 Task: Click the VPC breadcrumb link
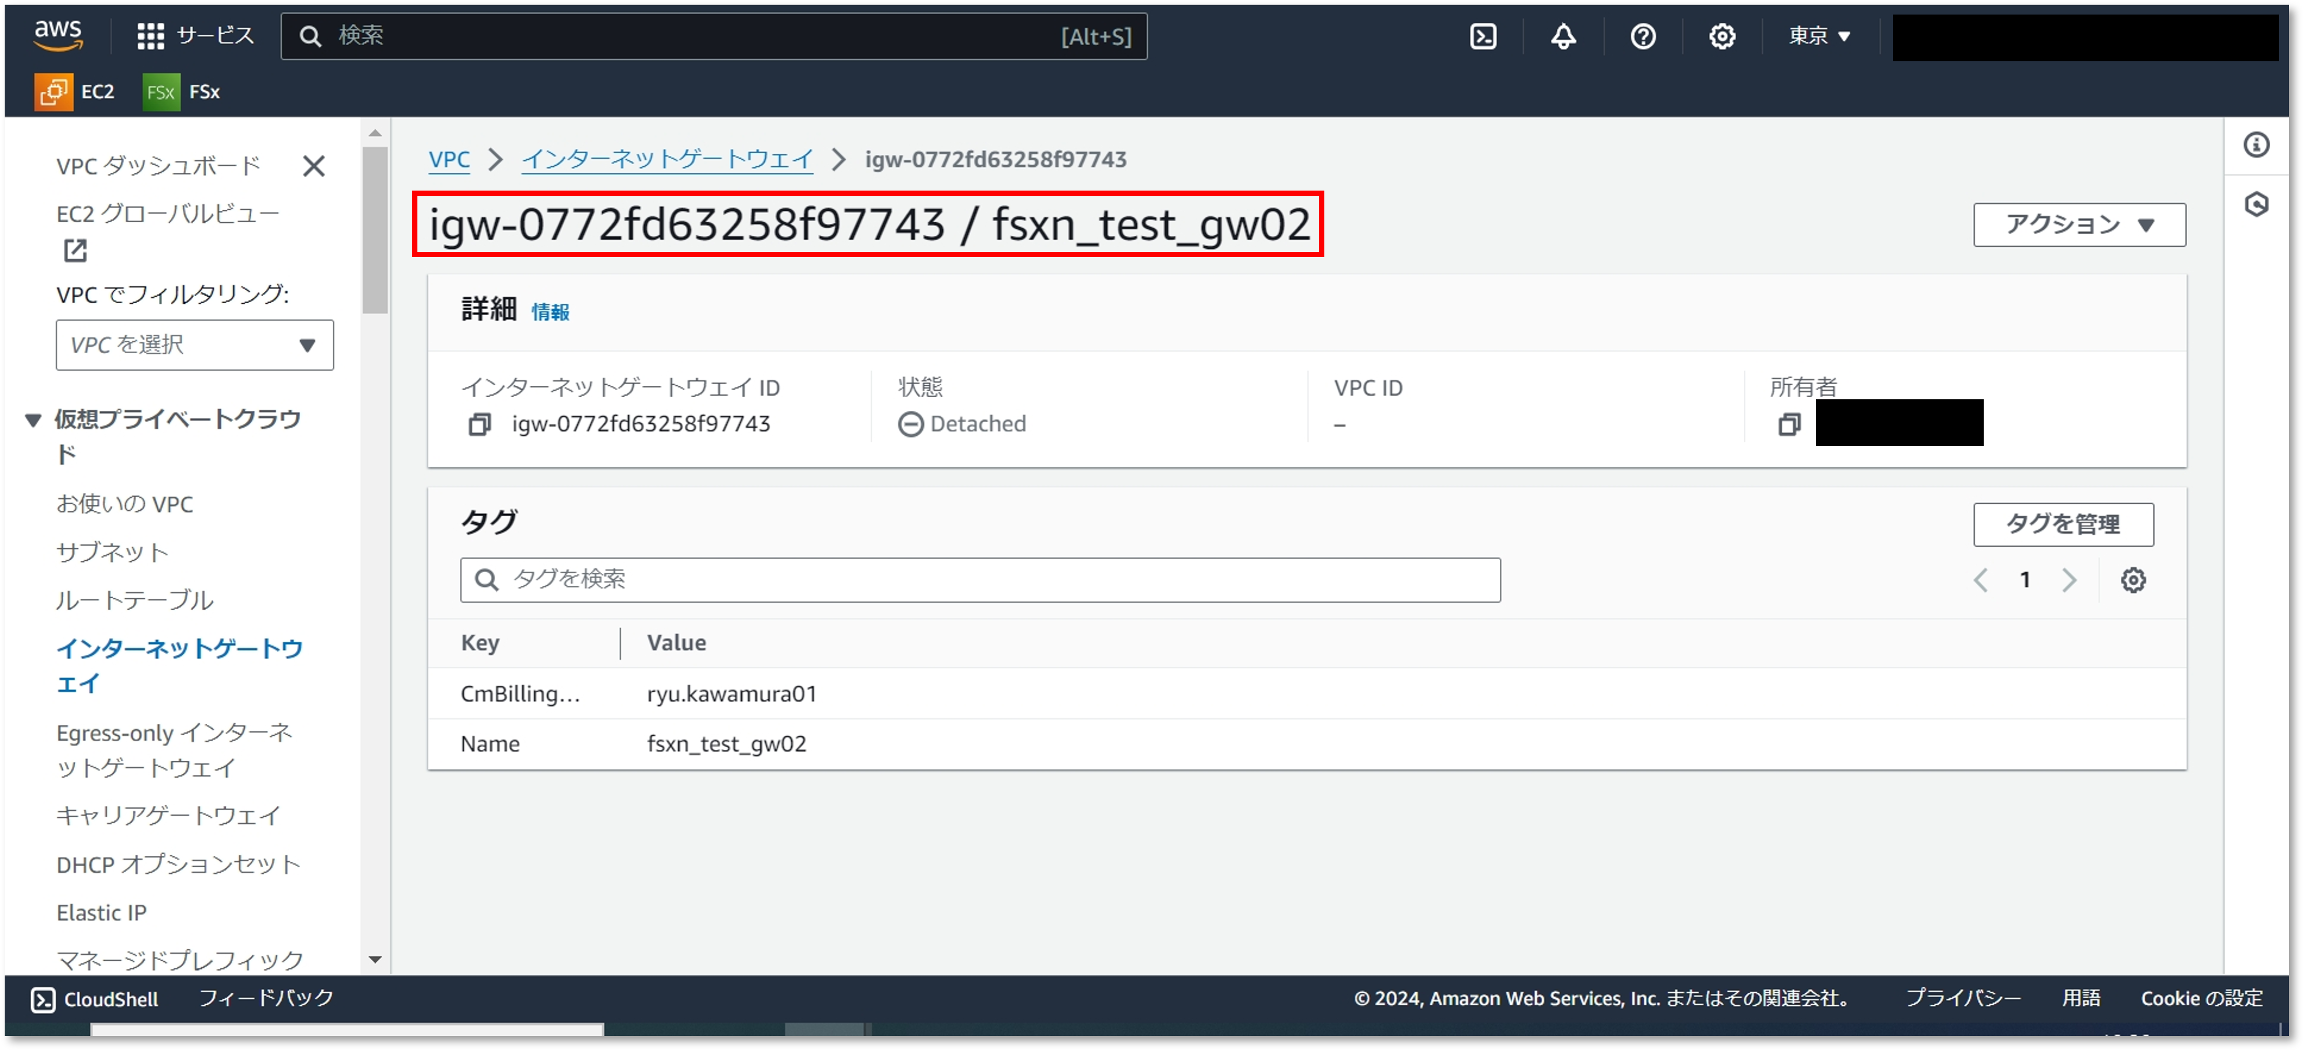pos(448,159)
